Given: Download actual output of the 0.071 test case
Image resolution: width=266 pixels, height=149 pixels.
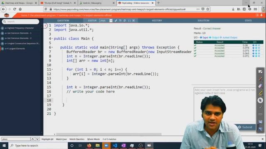Looking at the screenshot, I should coord(259,56).
